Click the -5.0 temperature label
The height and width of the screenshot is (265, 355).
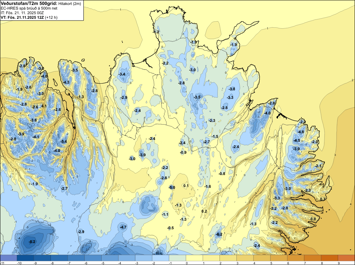[x=172, y=187]
